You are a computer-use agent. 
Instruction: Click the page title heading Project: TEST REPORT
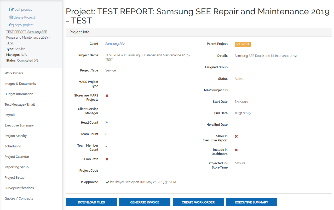click(198, 16)
